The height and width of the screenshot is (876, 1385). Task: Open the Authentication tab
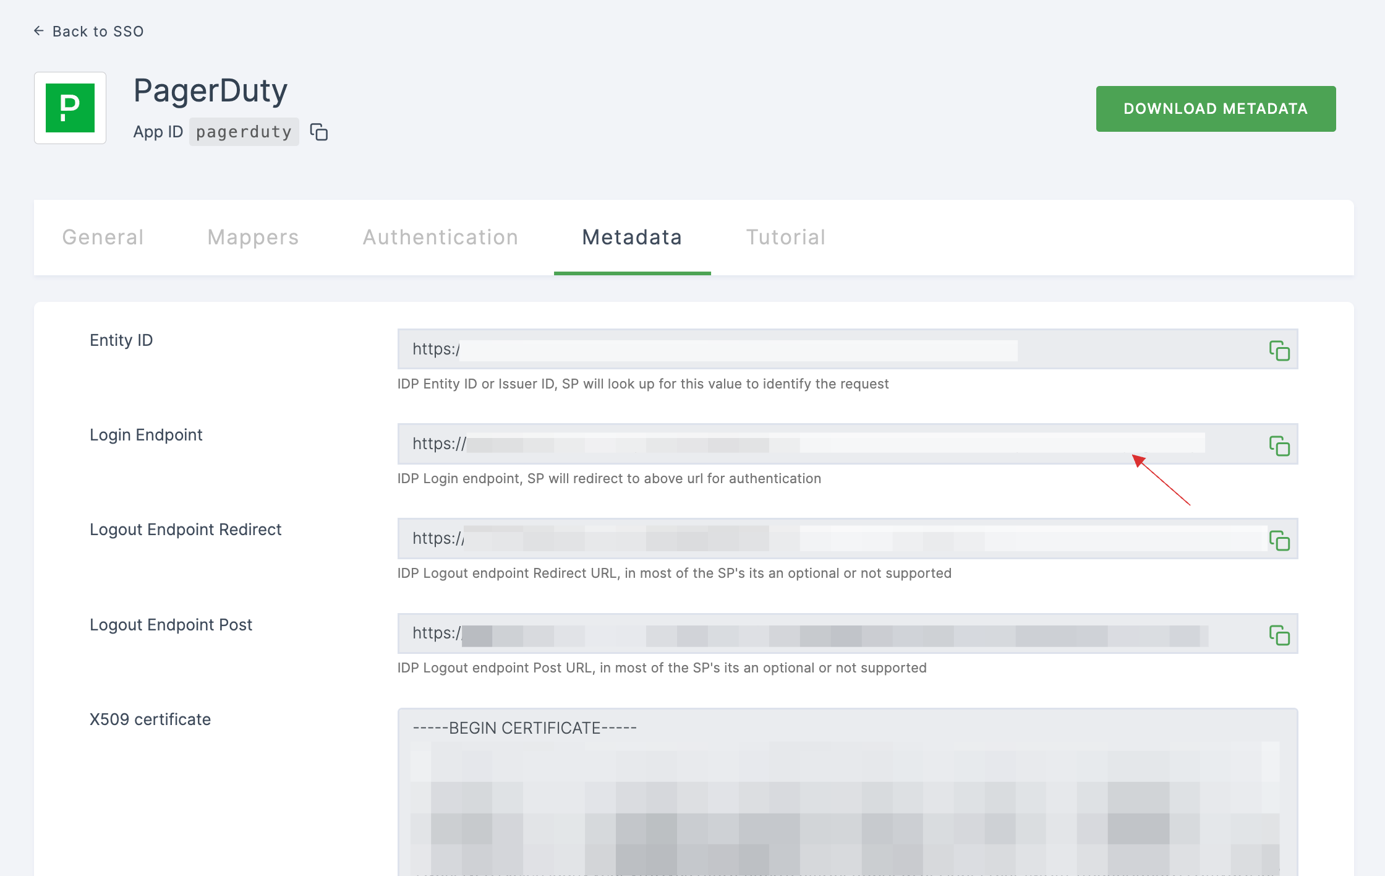(x=440, y=237)
